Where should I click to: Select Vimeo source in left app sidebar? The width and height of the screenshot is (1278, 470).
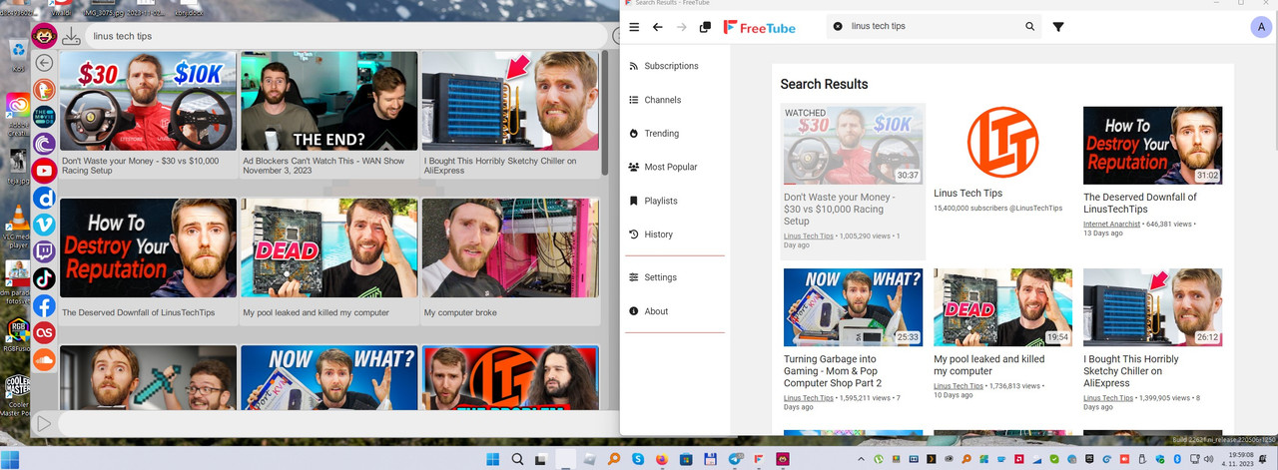[44, 225]
